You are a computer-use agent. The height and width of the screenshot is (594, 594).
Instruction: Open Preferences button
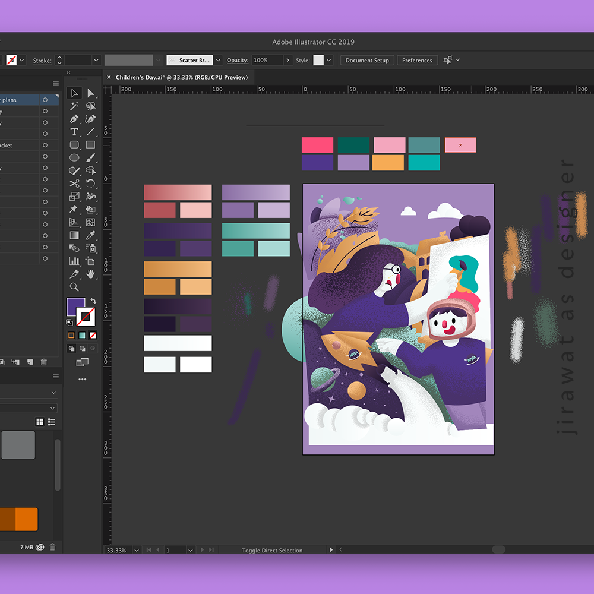pyautogui.click(x=417, y=60)
